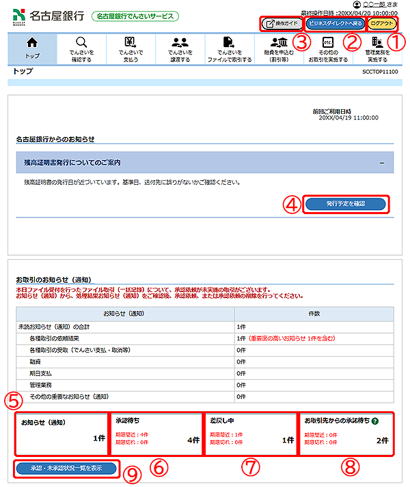This screenshot has height=487, width=410.
Task: Collapse the 残高証明書発行についてのご案内 section
Action: [382, 163]
